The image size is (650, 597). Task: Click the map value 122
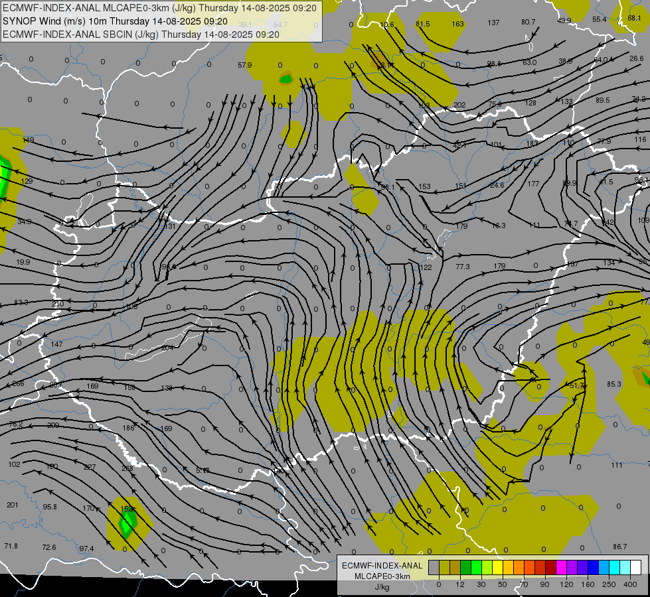click(x=426, y=267)
